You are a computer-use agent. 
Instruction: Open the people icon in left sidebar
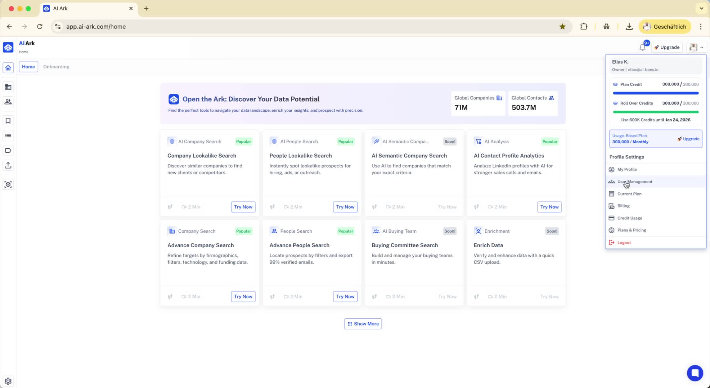point(8,102)
